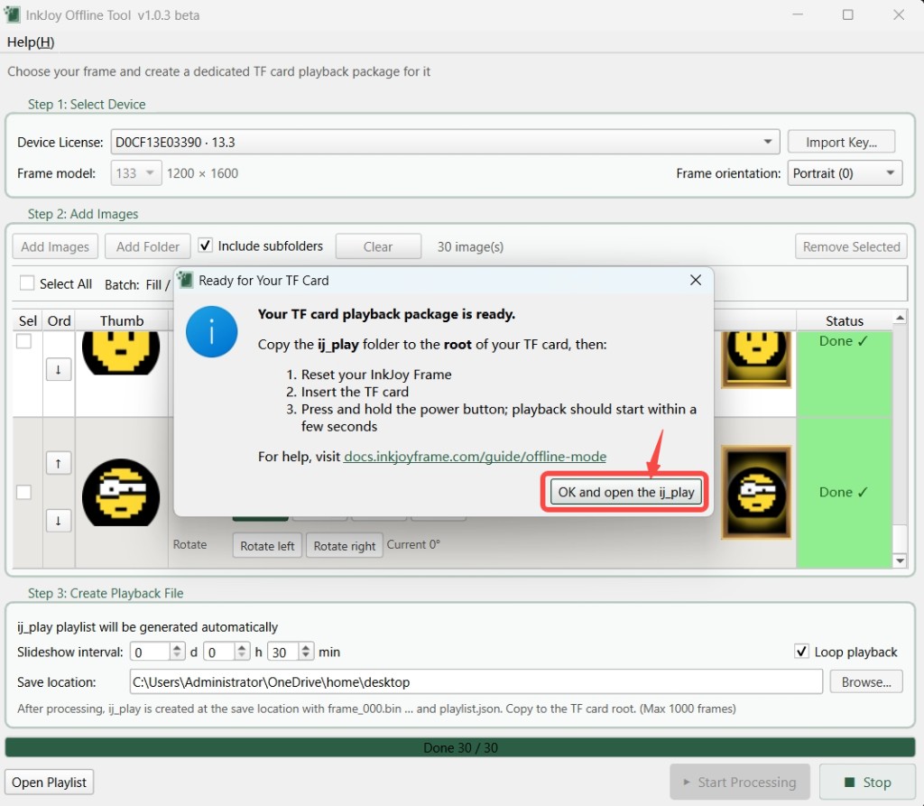Click the Start Processing button

coord(740,782)
